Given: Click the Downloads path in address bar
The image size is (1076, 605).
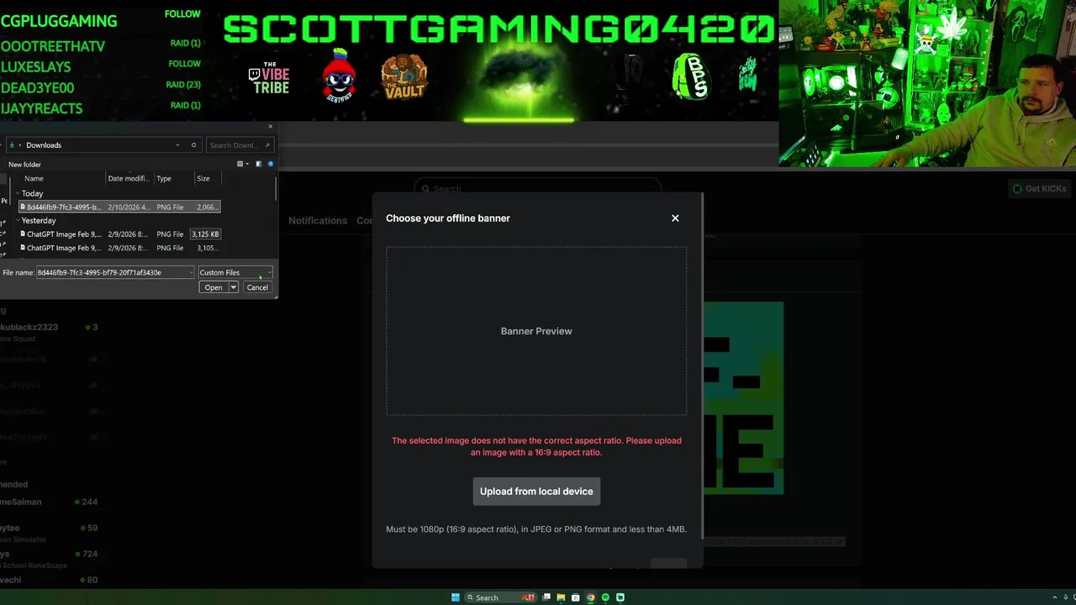Looking at the screenshot, I should coord(44,145).
